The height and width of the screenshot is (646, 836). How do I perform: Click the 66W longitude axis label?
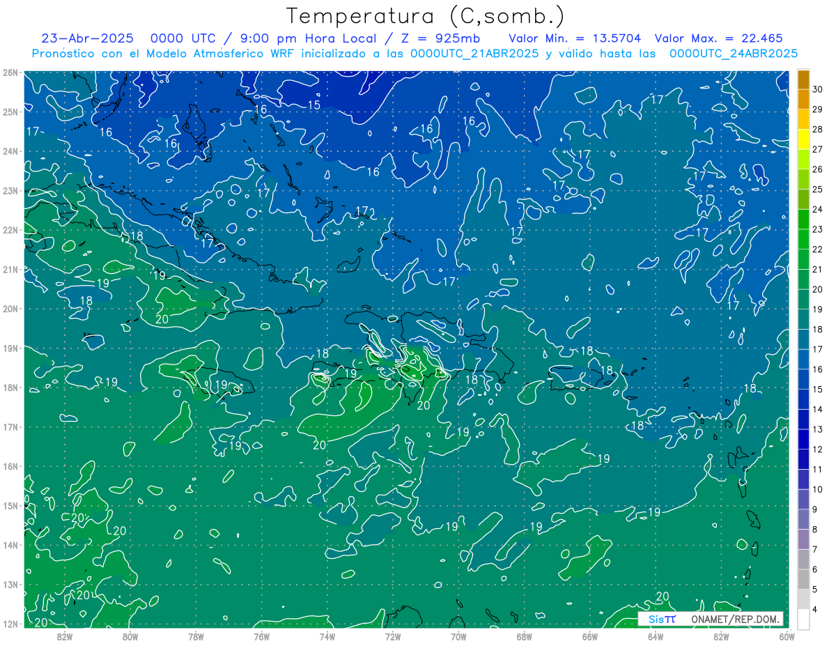pyautogui.click(x=590, y=637)
